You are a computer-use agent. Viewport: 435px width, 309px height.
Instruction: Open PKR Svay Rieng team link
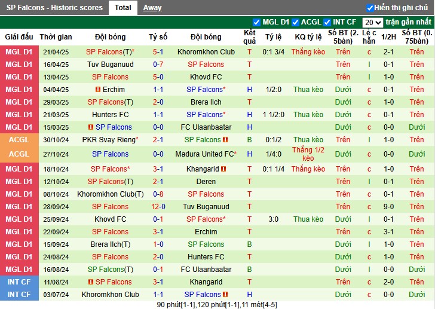[109, 140]
